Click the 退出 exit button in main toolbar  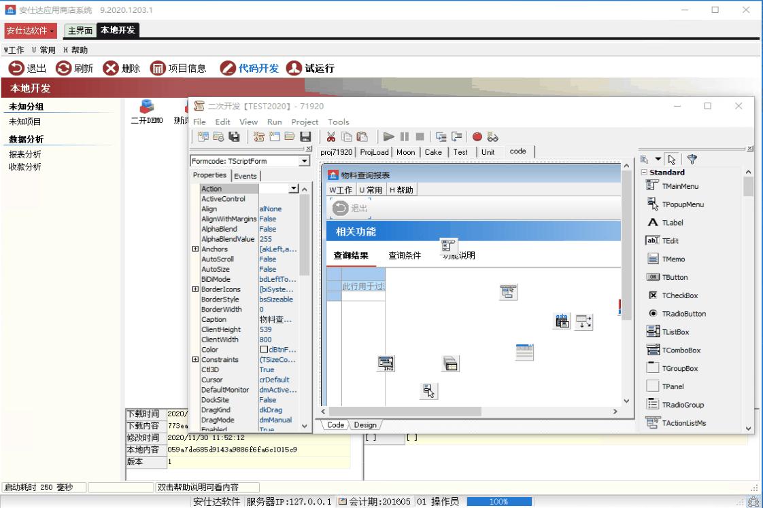pos(27,68)
